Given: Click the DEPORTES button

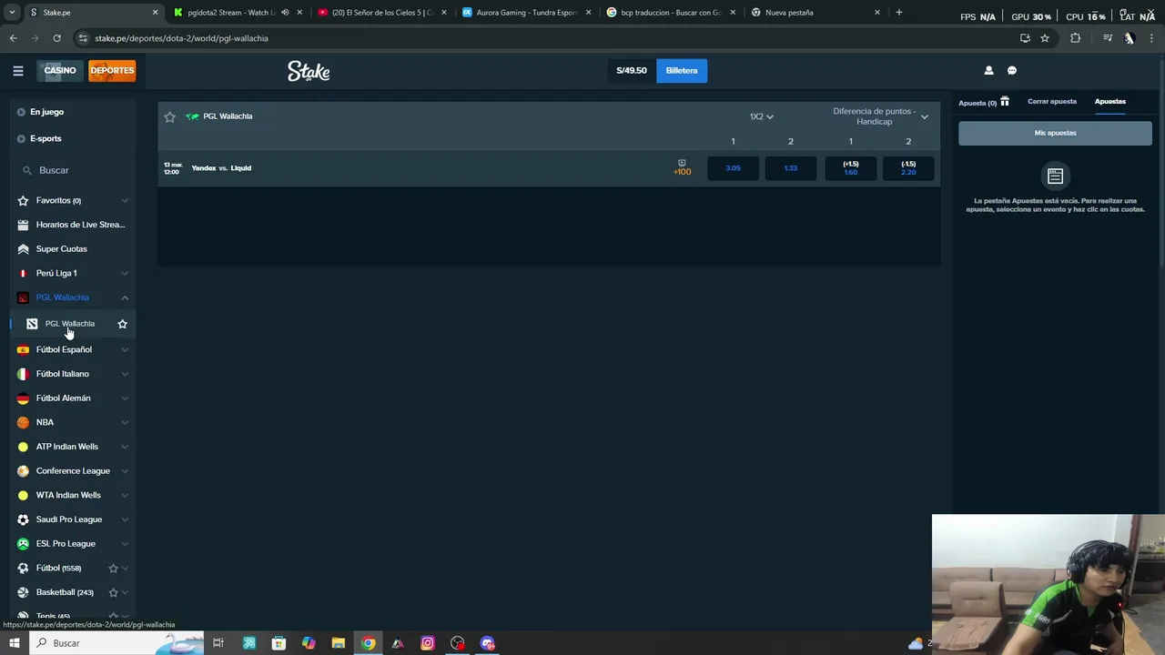Looking at the screenshot, I should coord(112,71).
